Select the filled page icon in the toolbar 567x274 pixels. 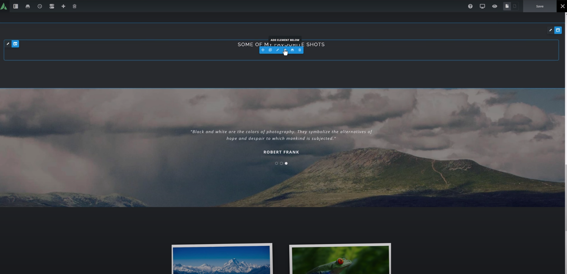(x=507, y=6)
